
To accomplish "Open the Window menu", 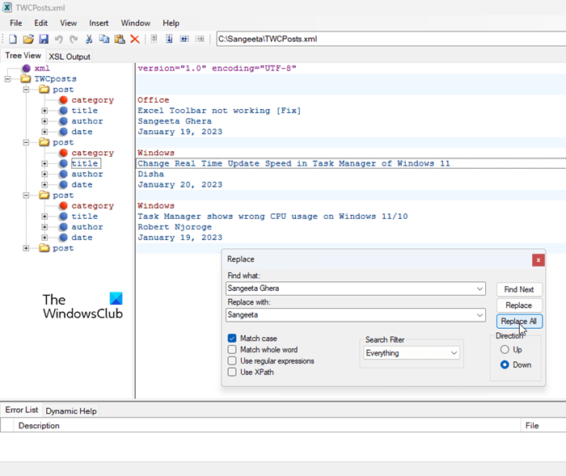I will coord(135,23).
